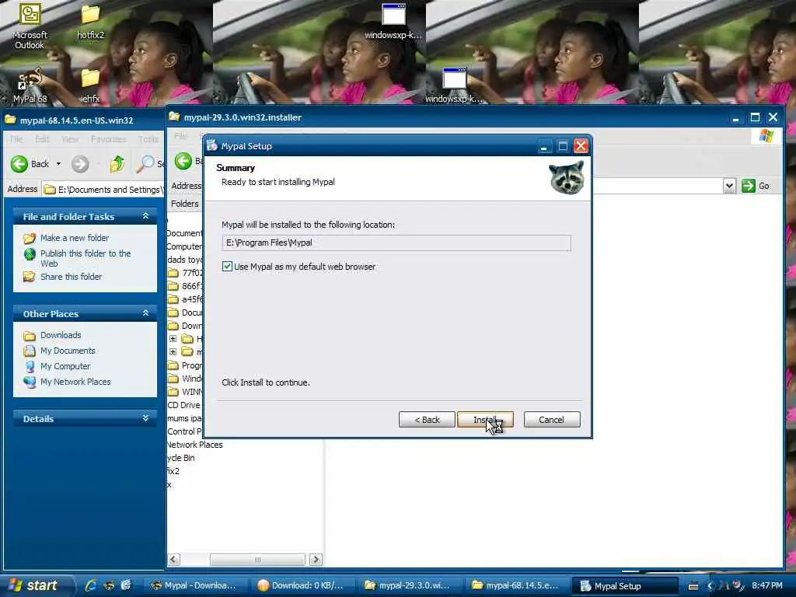Open the 866f folder in the tree
This screenshot has height=597, width=796.
click(186, 286)
